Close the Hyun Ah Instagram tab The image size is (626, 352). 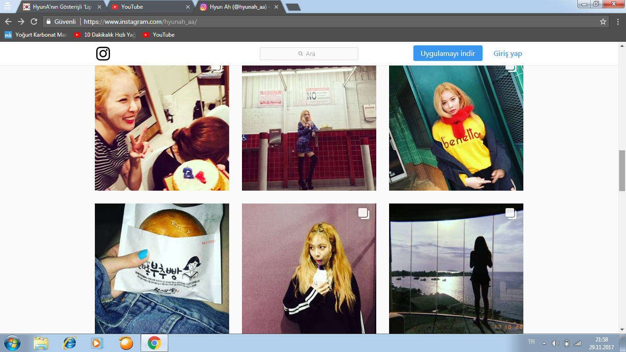(x=276, y=7)
